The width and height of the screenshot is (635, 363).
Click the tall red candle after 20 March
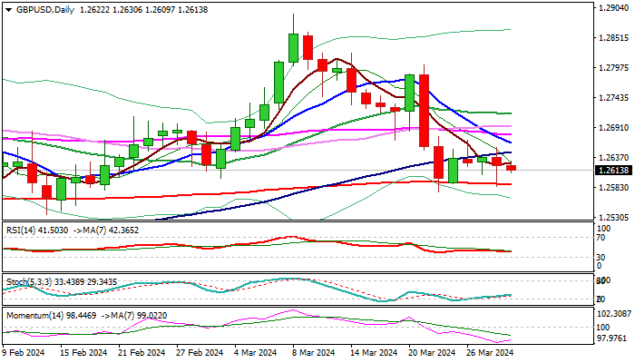pyautogui.click(x=424, y=111)
